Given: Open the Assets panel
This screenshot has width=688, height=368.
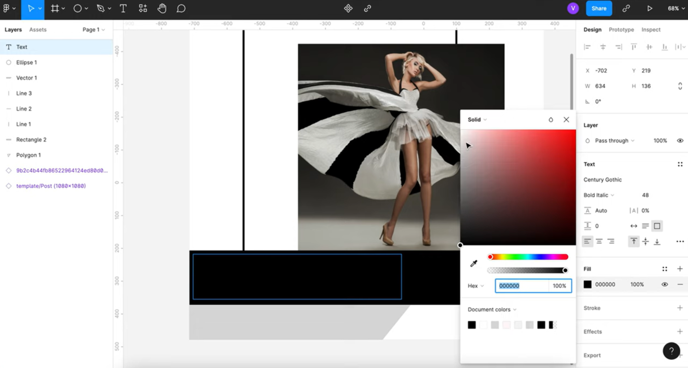Looking at the screenshot, I should pyautogui.click(x=38, y=29).
